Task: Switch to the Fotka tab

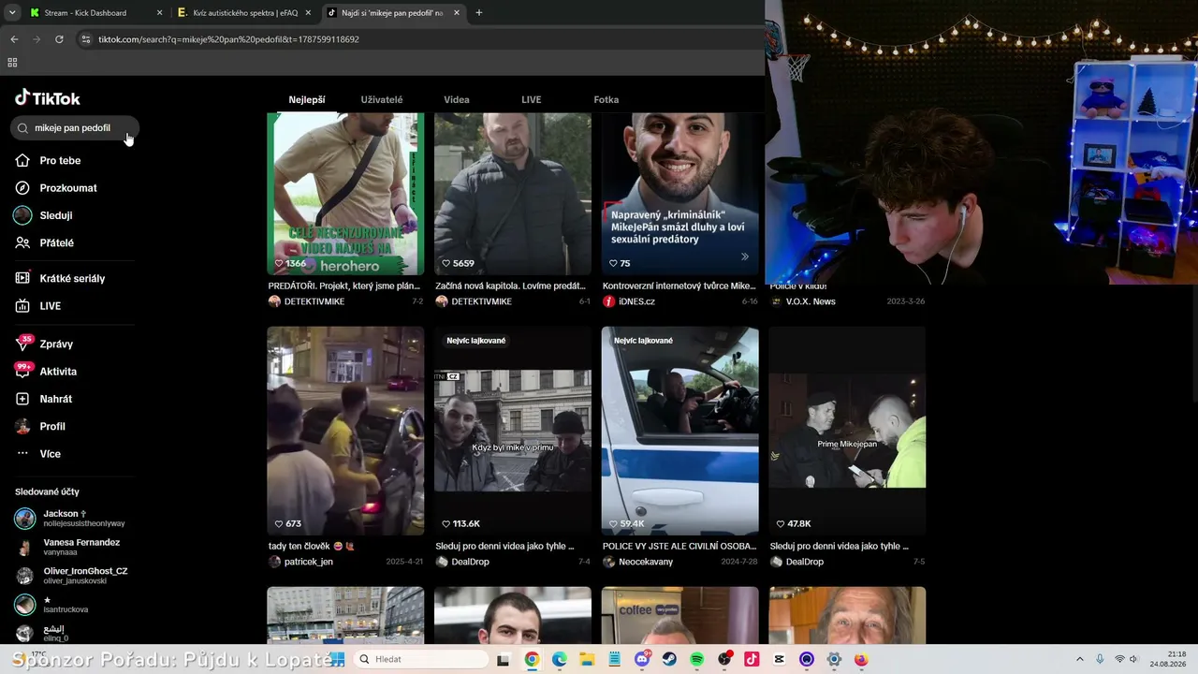Action: coord(606,99)
